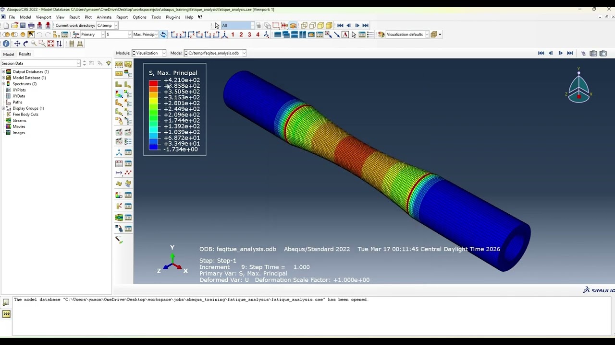
Task: Expand the Model Database tree node
Action: click(x=3, y=78)
